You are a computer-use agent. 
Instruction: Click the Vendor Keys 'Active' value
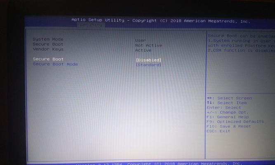click(x=143, y=50)
